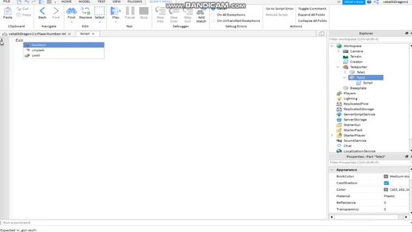Click the Color property swatch
The image size is (412, 232).
click(x=386, y=189)
